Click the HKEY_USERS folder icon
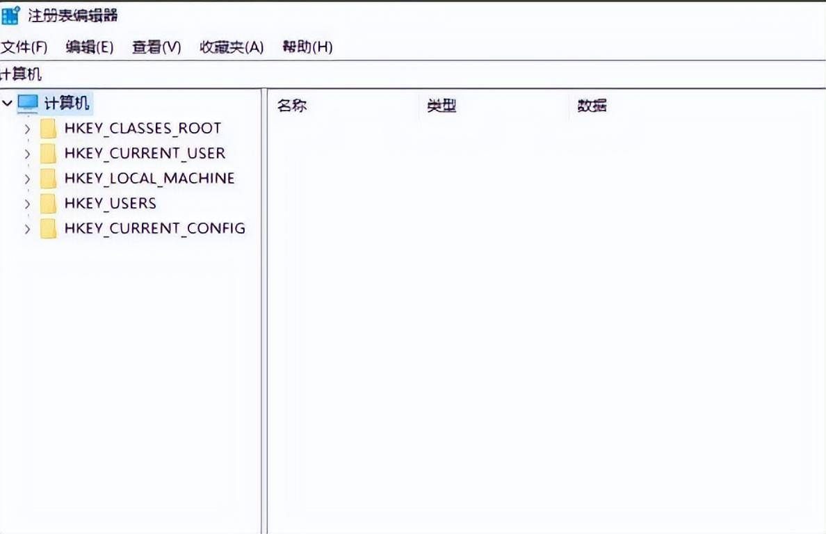Screen dimensions: 826x534 coord(48,203)
